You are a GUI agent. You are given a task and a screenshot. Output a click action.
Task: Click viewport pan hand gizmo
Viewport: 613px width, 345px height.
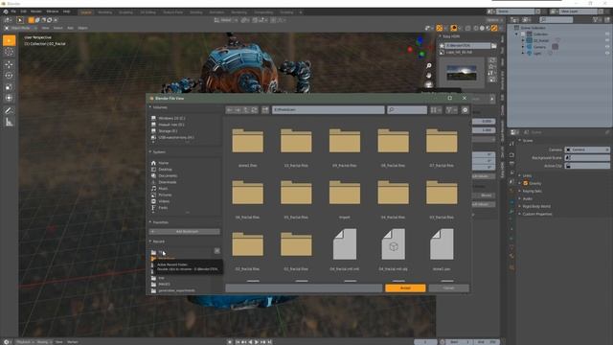pos(429,75)
